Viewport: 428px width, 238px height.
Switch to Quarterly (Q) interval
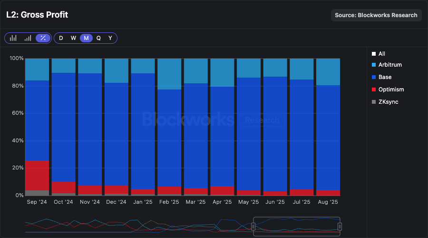pyautogui.click(x=98, y=38)
